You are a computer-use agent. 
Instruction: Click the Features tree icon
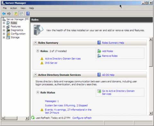pyautogui.click(x=8, y=27)
